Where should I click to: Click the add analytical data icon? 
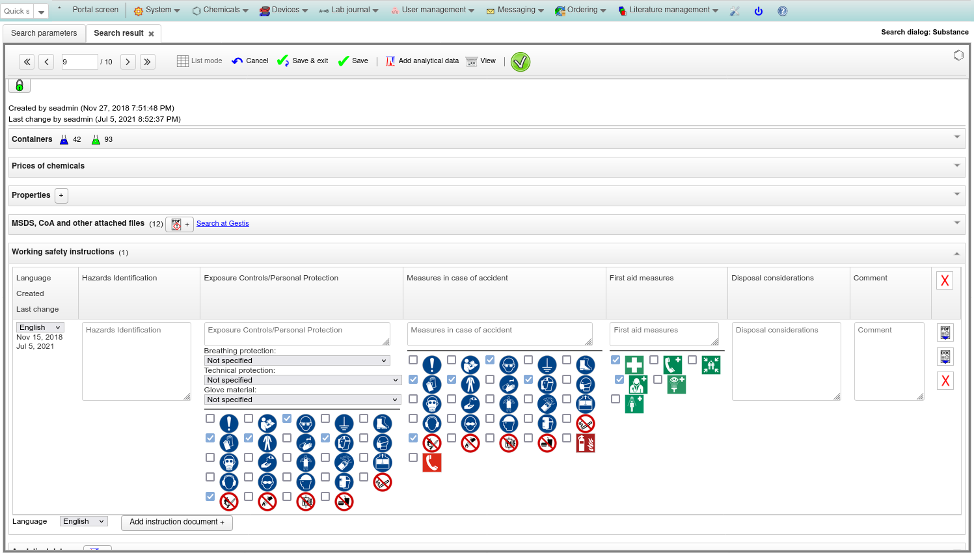[390, 61]
